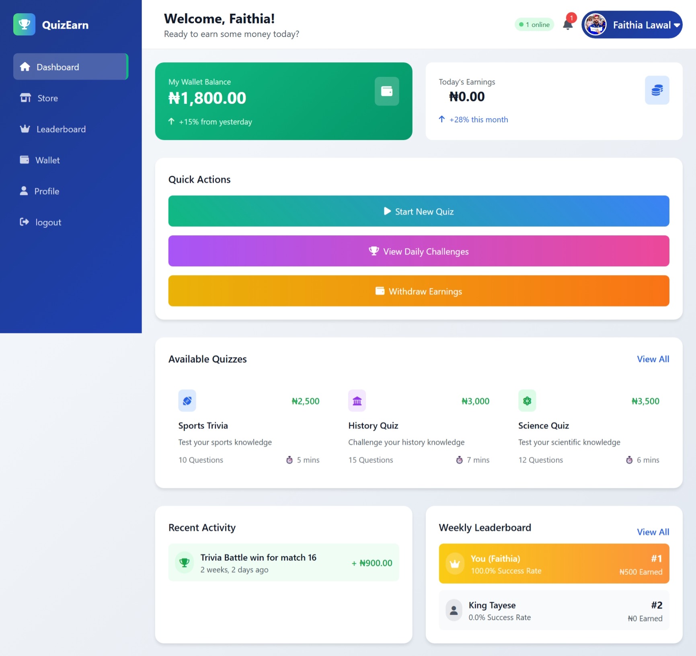Open Dashboard in the sidebar

click(x=71, y=67)
